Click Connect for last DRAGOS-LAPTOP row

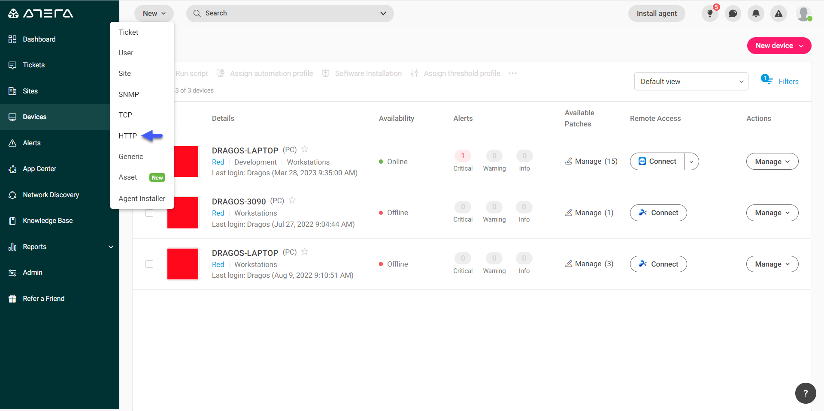[x=658, y=264]
